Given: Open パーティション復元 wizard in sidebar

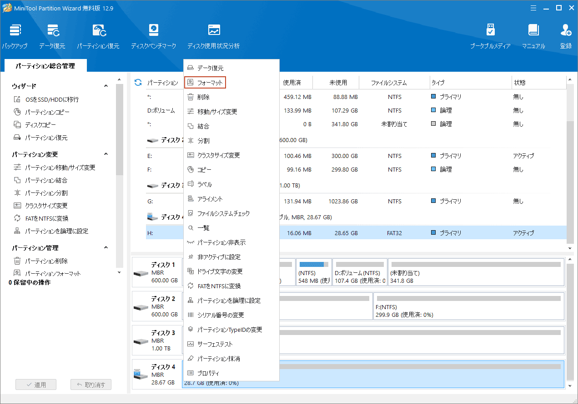Looking at the screenshot, I should (40, 138).
